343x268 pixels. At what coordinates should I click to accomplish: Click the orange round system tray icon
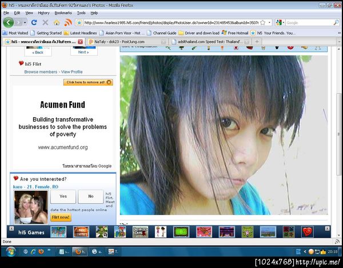(311, 252)
